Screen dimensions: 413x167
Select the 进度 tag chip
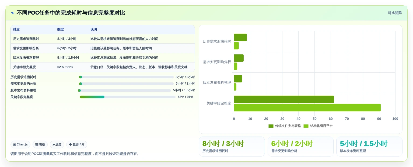pos(57,145)
